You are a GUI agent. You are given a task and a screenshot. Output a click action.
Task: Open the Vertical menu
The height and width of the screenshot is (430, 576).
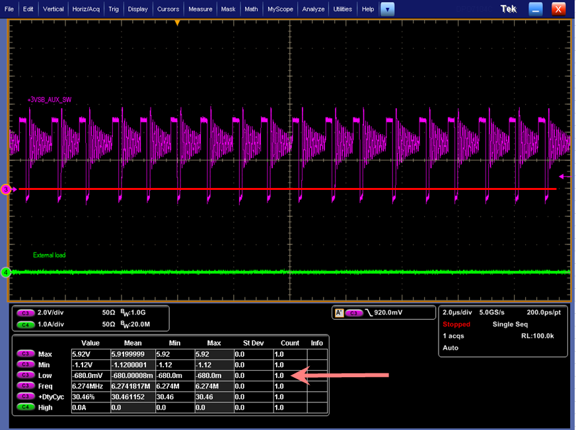[x=54, y=9]
